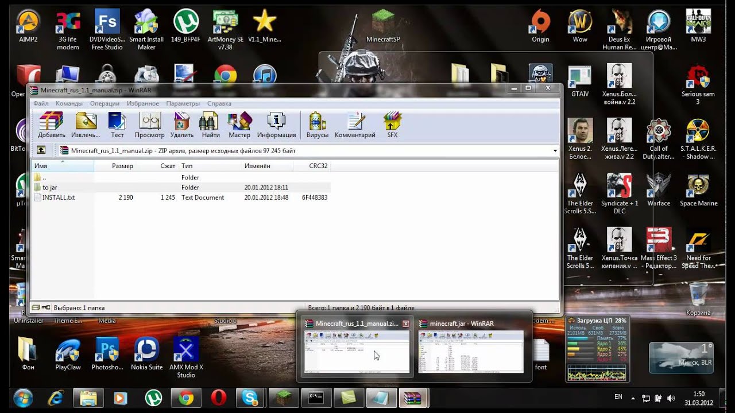Open Skype from the taskbar

[x=250, y=398]
